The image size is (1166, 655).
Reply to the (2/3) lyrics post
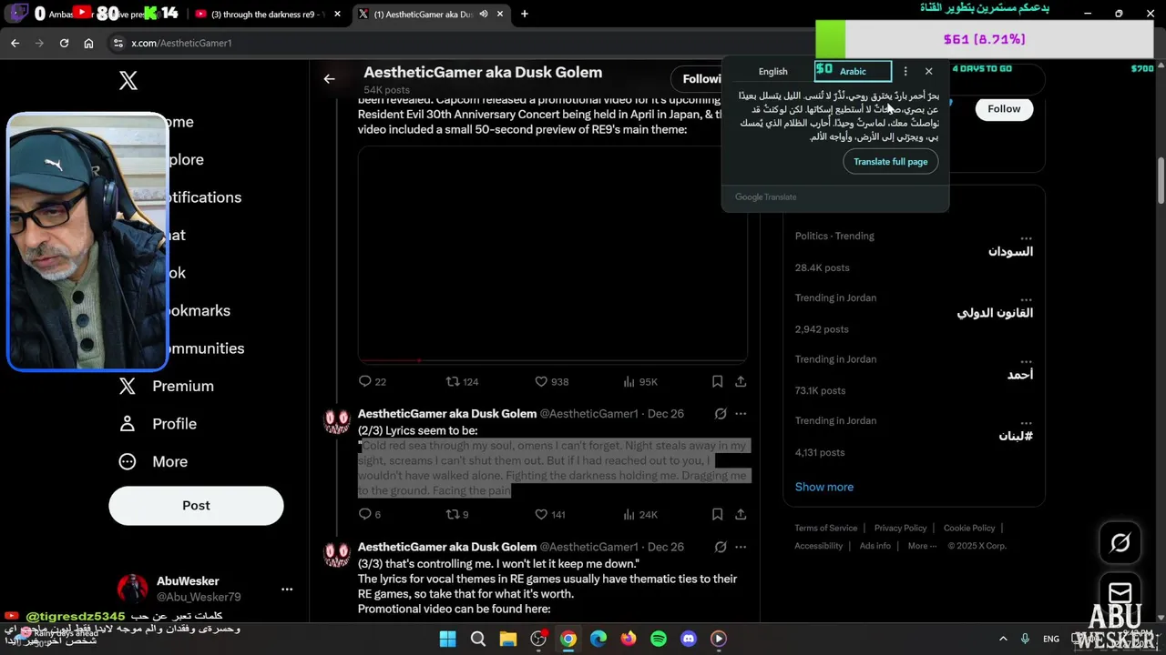370,514
